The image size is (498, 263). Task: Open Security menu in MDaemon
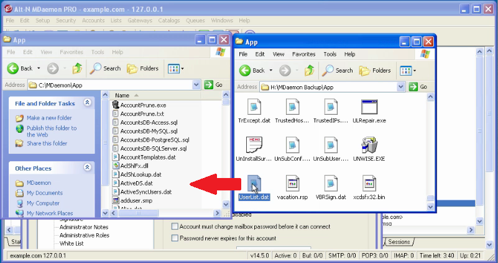(x=66, y=20)
